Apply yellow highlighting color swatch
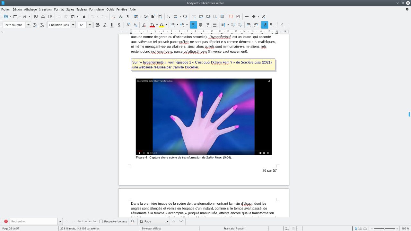Screen dimensions: 411x231 tap(162, 25)
